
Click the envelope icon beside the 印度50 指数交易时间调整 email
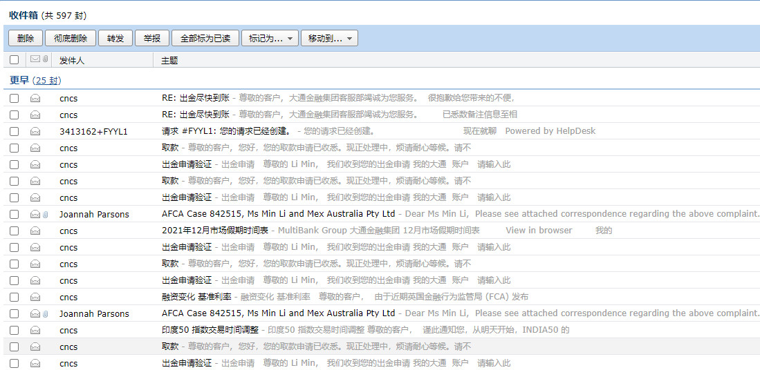coord(35,330)
